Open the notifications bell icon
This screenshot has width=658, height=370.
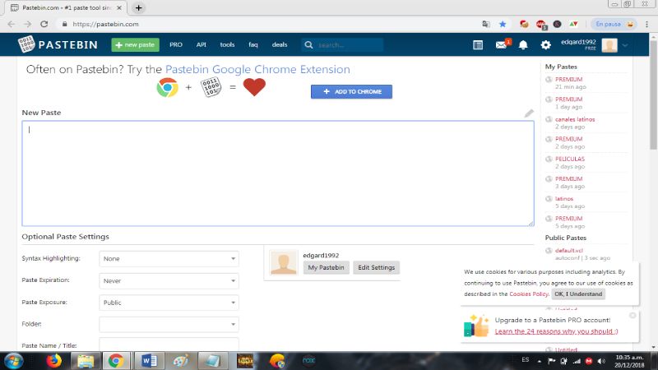[x=523, y=45]
